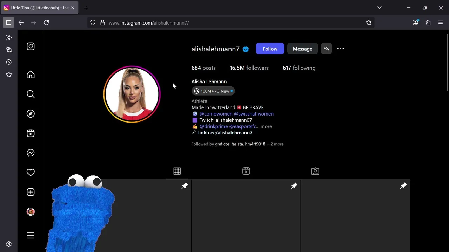This screenshot has width=449, height=252.
Task: Select the Little Tina Instagram tab
Action: (x=39, y=8)
